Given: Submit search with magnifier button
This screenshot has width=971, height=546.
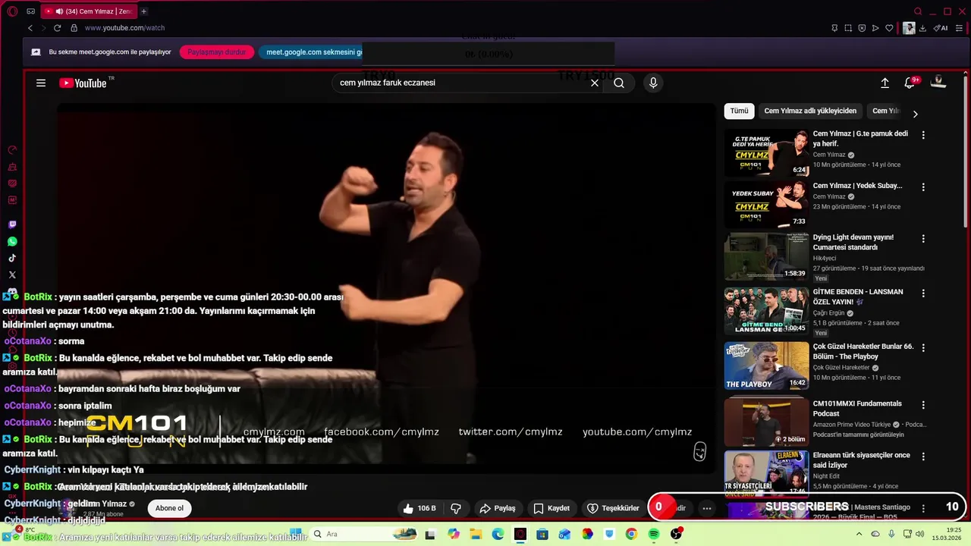Looking at the screenshot, I should pyautogui.click(x=619, y=83).
